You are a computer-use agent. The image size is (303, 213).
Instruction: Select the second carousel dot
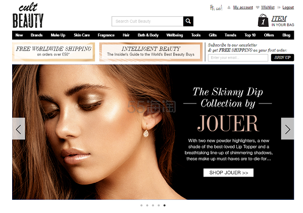(x=147, y=205)
